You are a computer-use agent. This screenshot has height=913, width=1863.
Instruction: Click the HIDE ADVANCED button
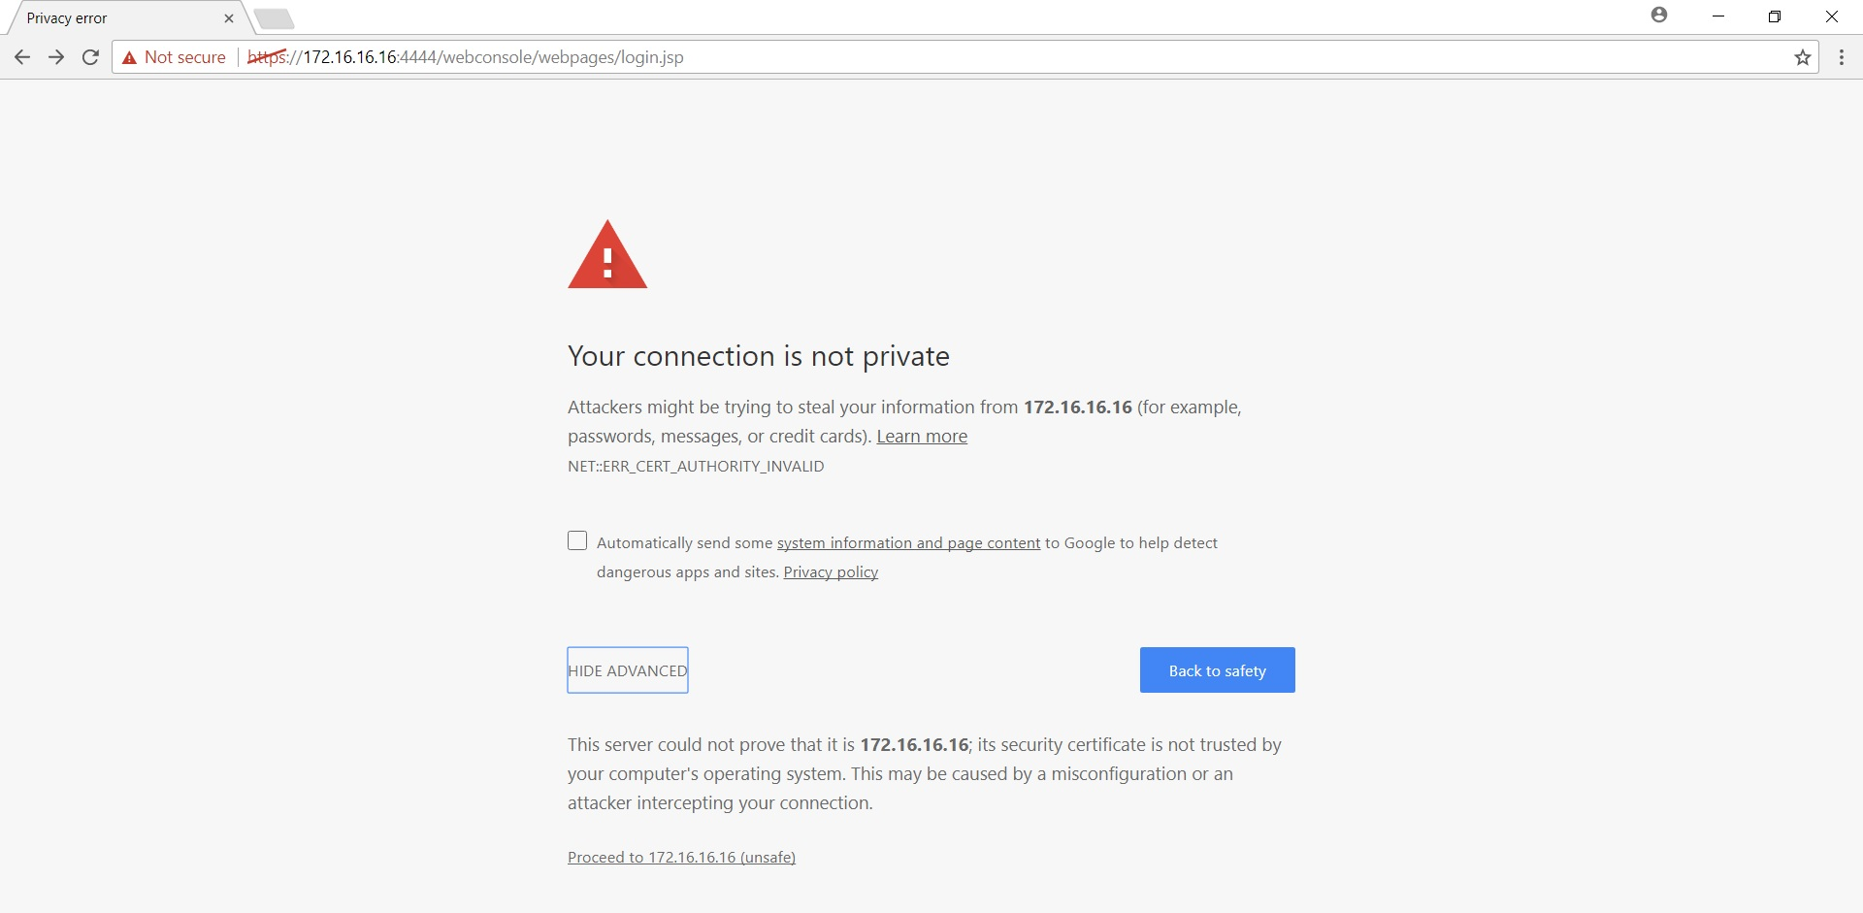click(x=627, y=669)
